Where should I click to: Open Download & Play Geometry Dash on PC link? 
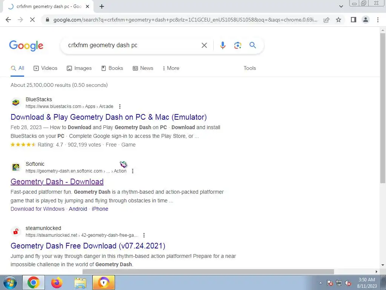pos(109,117)
